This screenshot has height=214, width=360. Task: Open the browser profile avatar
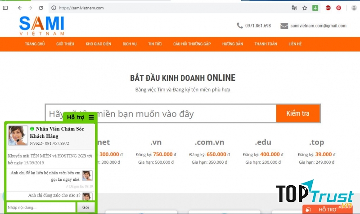[x=354, y=8]
